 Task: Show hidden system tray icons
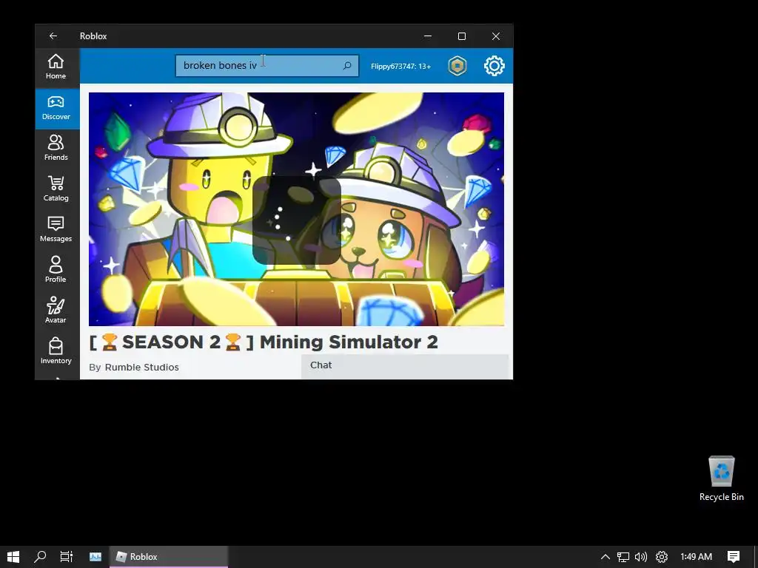tap(606, 557)
